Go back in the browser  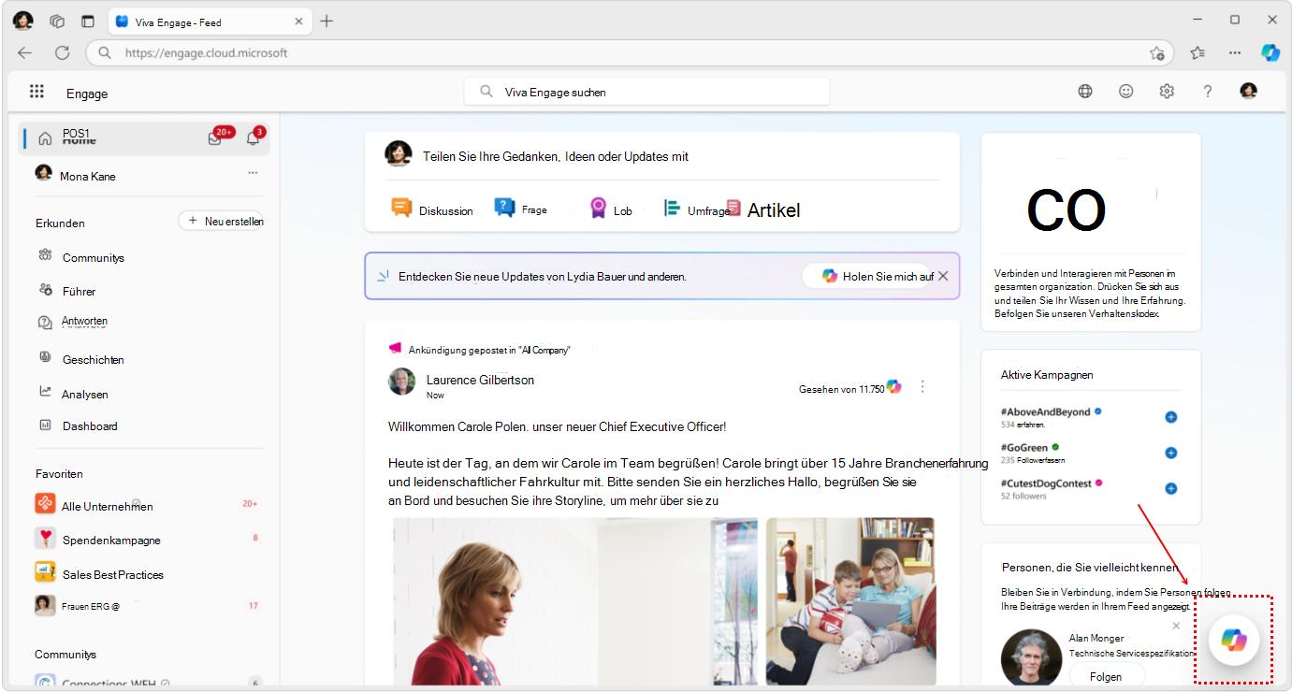(x=24, y=53)
